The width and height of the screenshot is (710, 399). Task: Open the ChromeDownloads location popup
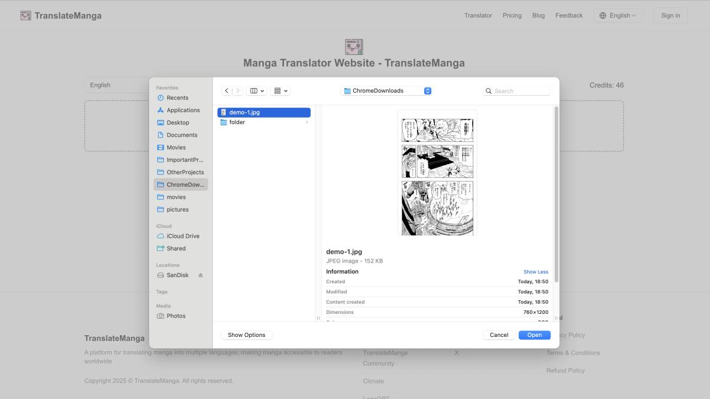(388, 91)
